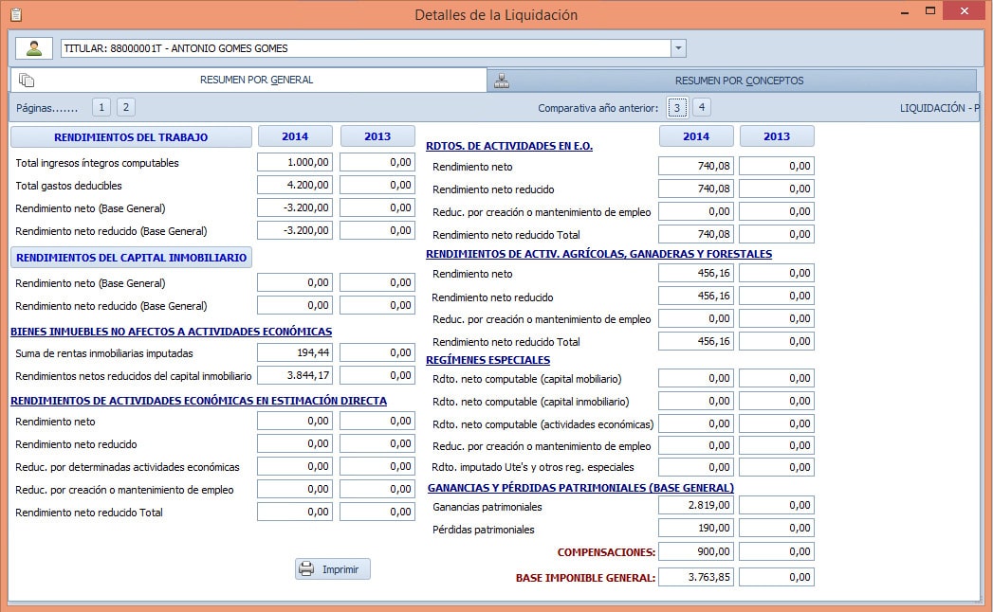This screenshot has width=993, height=612.
Task: Click the 'Suma de rentas inmobiliarias imputadas' label
Action: [x=104, y=353]
